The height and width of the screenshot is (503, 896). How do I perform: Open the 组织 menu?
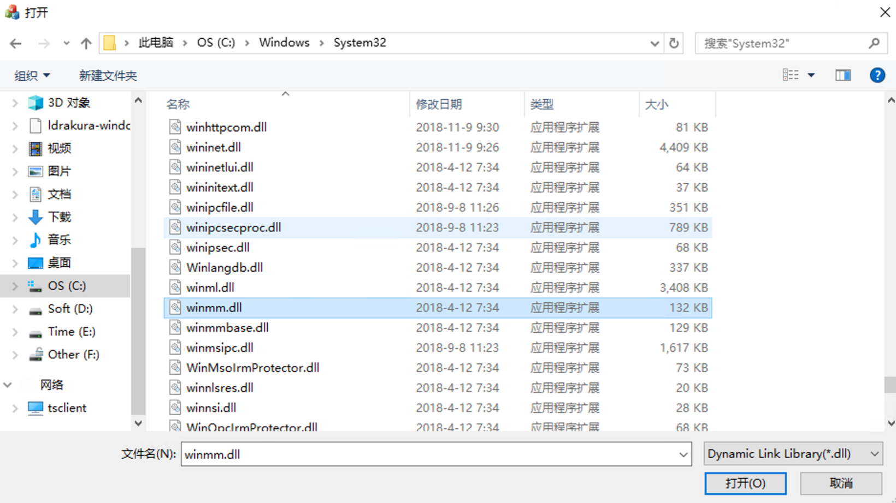(x=32, y=76)
